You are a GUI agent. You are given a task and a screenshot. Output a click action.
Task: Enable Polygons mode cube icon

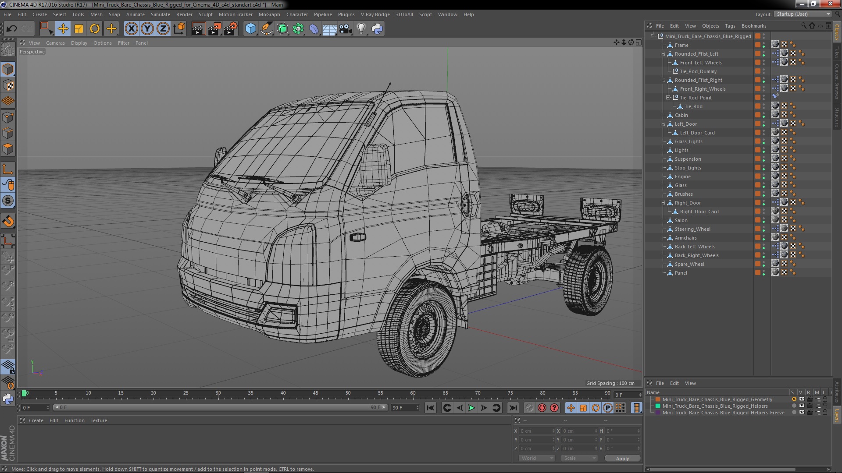point(8,149)
